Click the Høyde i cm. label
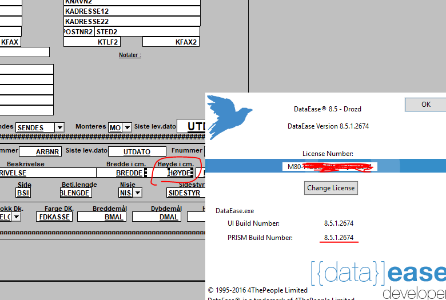This screenshot has width=446, height=300. pos(176,164)
